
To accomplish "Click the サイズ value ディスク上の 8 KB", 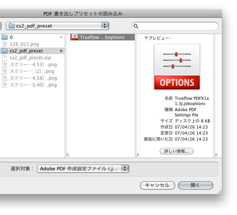I will [192, 121].
